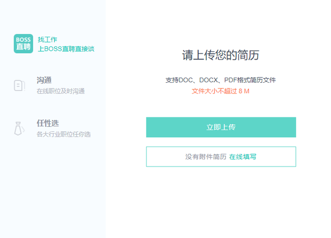
Task: Click the 没有附件简历 outlined box
Action: 221,157
